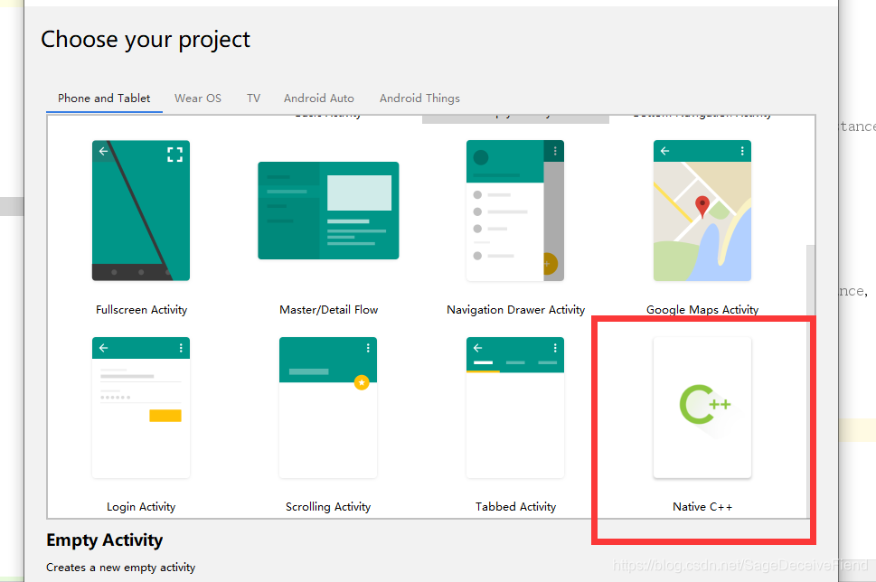Pick the Navigation Drawer Activity thumbnail

point(515,210)
